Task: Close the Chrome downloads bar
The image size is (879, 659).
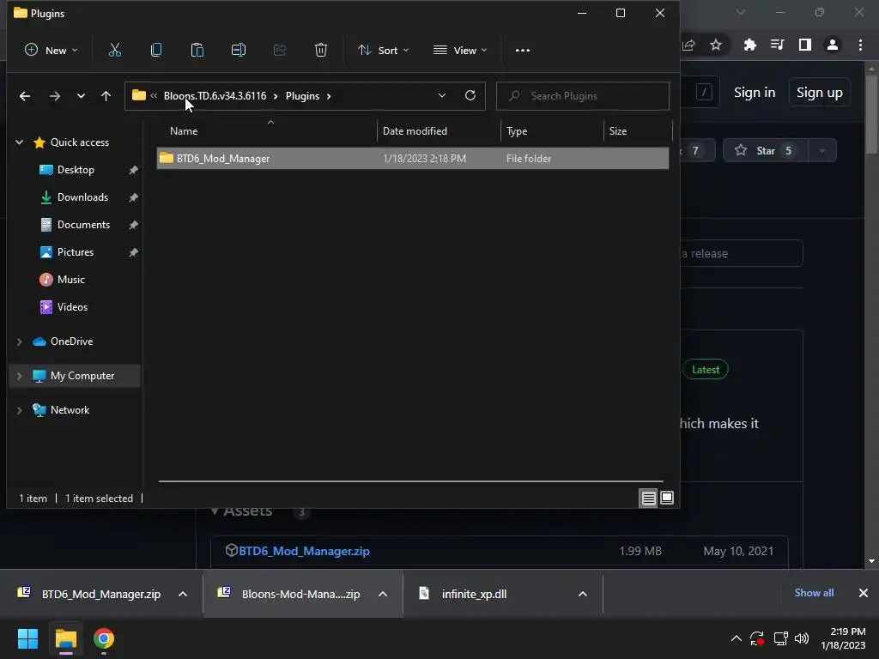Action: [864, 593]
